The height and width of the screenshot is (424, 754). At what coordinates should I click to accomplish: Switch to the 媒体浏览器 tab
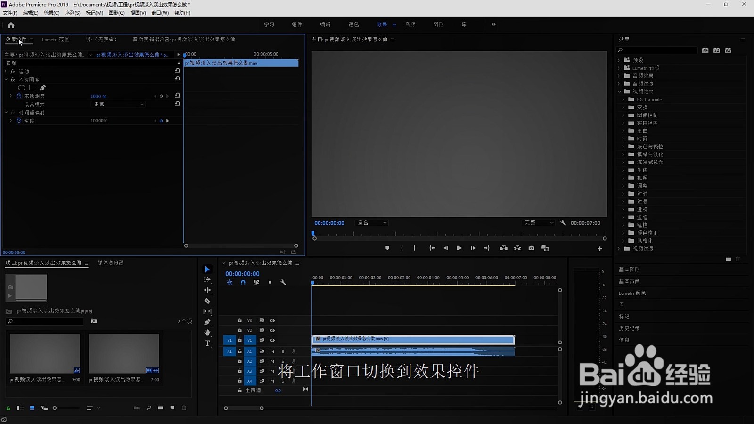(x=111, y=263)
